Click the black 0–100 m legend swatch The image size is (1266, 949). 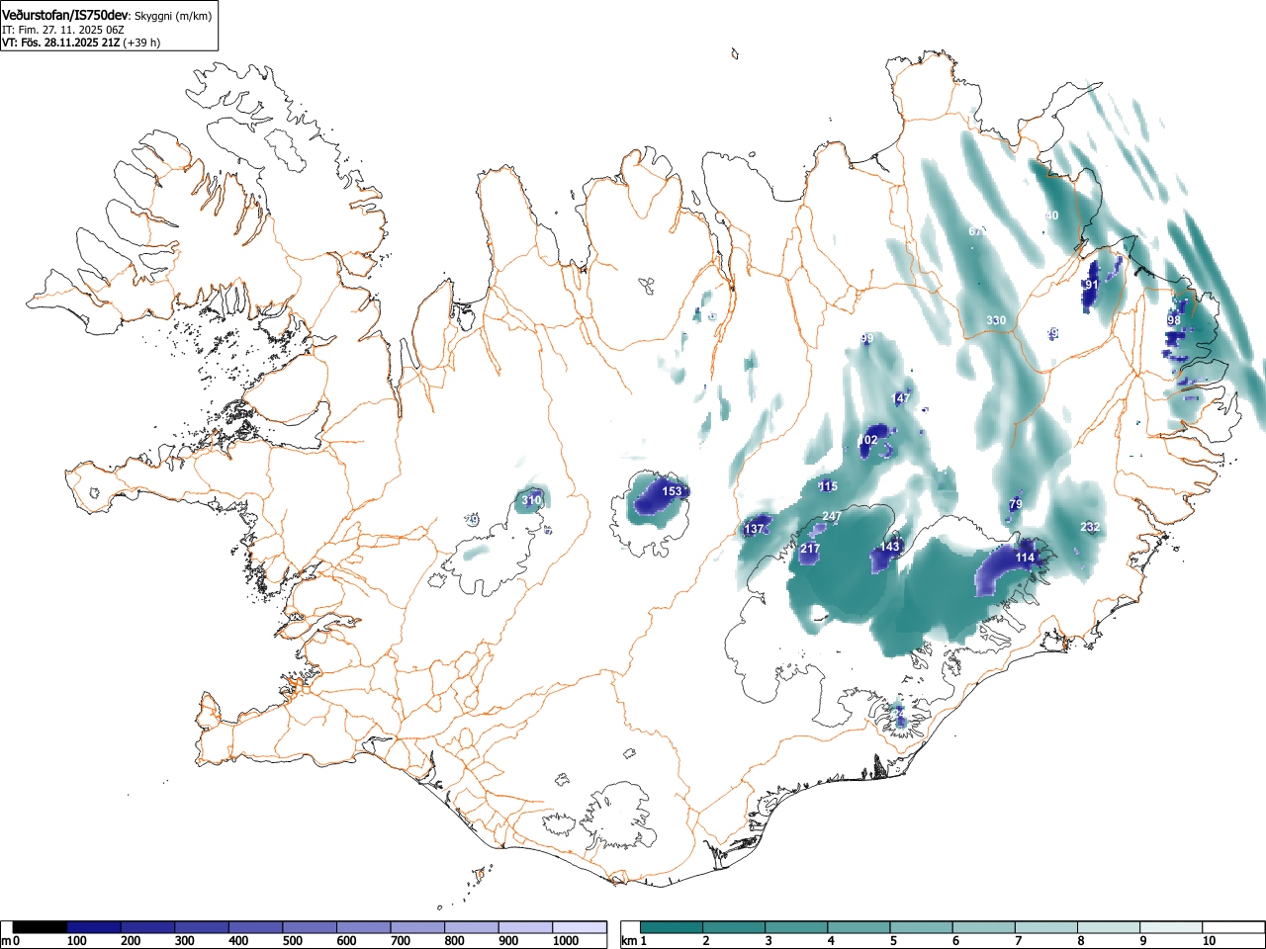[x=41, y=927]
